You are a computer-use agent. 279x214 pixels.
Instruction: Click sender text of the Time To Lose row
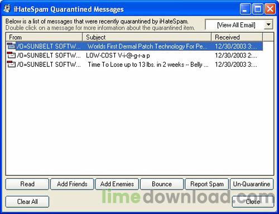[x=49, y=65]
